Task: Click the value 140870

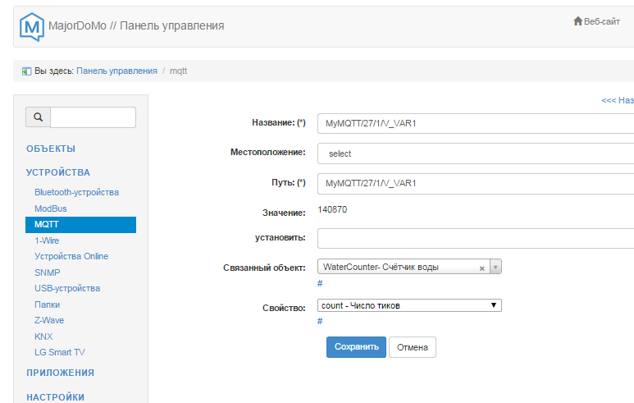Action: point(332,209)
